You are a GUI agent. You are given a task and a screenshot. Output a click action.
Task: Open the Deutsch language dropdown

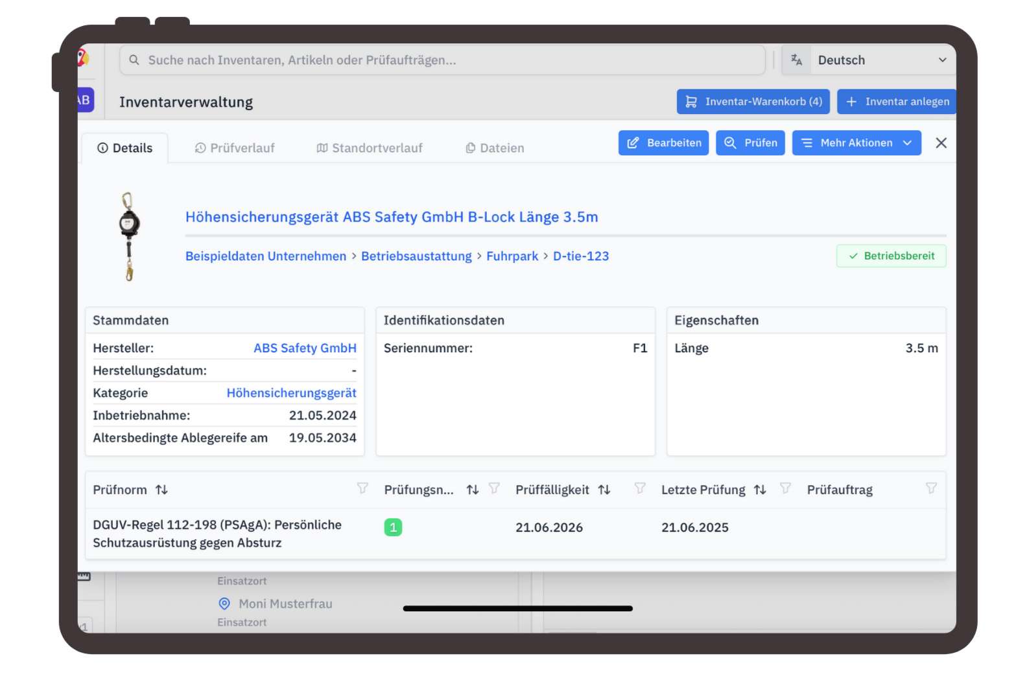coord(868,60)
